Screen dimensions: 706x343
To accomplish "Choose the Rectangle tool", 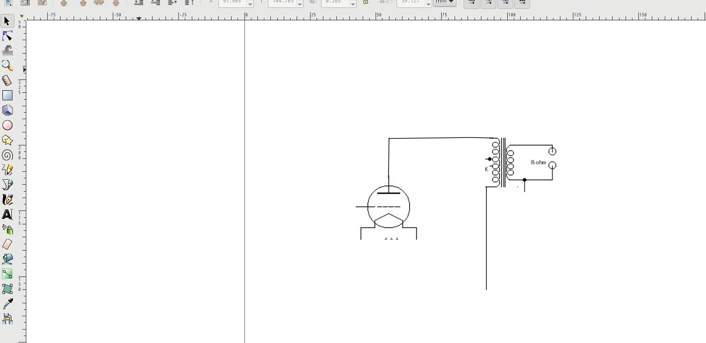I will tap(7, 95).
